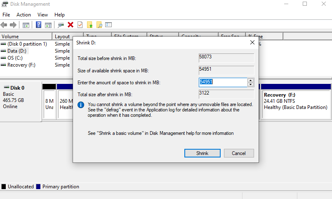The image size is (332, 199).
Task: Open the Help menu
Action: pos(59,15)
